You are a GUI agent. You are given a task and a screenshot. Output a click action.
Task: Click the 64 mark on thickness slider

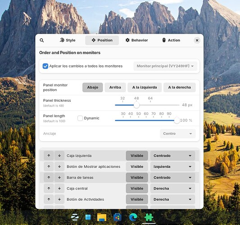(150, 99)
